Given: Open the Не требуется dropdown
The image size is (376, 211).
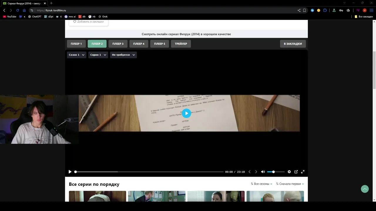Looking at the screenshot, I should [123, 55].
